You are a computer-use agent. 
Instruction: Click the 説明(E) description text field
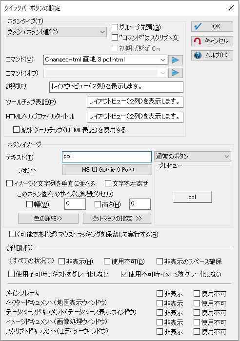(x=116, y=87)
